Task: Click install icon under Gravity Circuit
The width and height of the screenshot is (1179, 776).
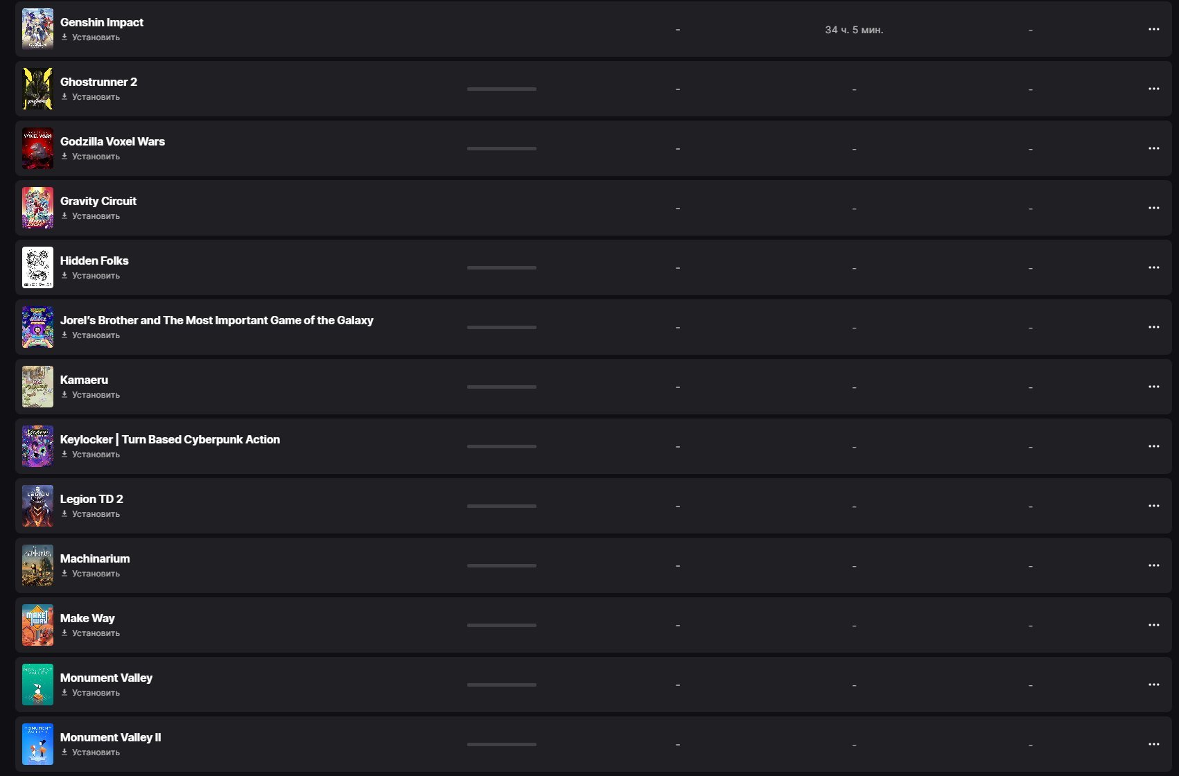Action: click(x=64, y=216)
